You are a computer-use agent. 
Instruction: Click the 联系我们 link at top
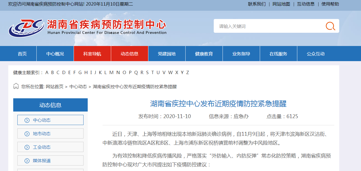[257, 4]
